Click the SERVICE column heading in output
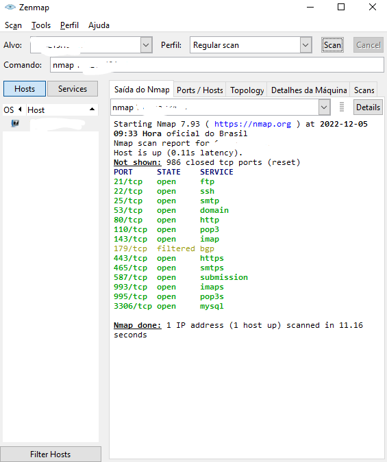 [x=216, y=172]
